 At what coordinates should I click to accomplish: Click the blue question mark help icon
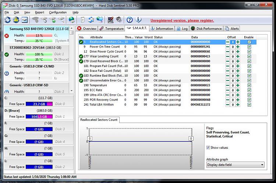(130, 20)
